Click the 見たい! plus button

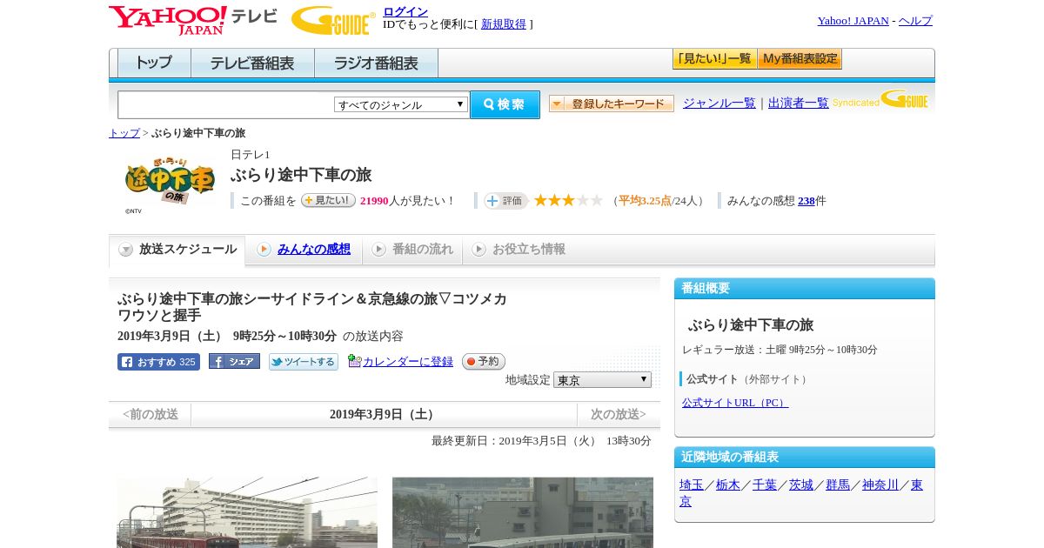click(x=328, y=200)
